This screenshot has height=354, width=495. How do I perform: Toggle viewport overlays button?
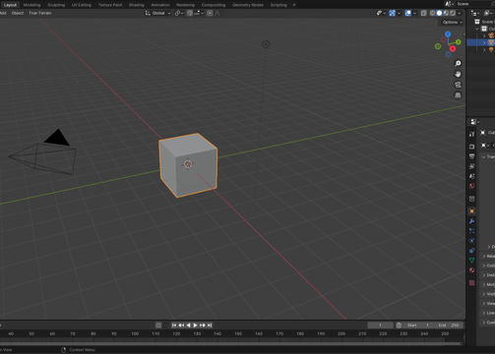(x=408, y=13)
